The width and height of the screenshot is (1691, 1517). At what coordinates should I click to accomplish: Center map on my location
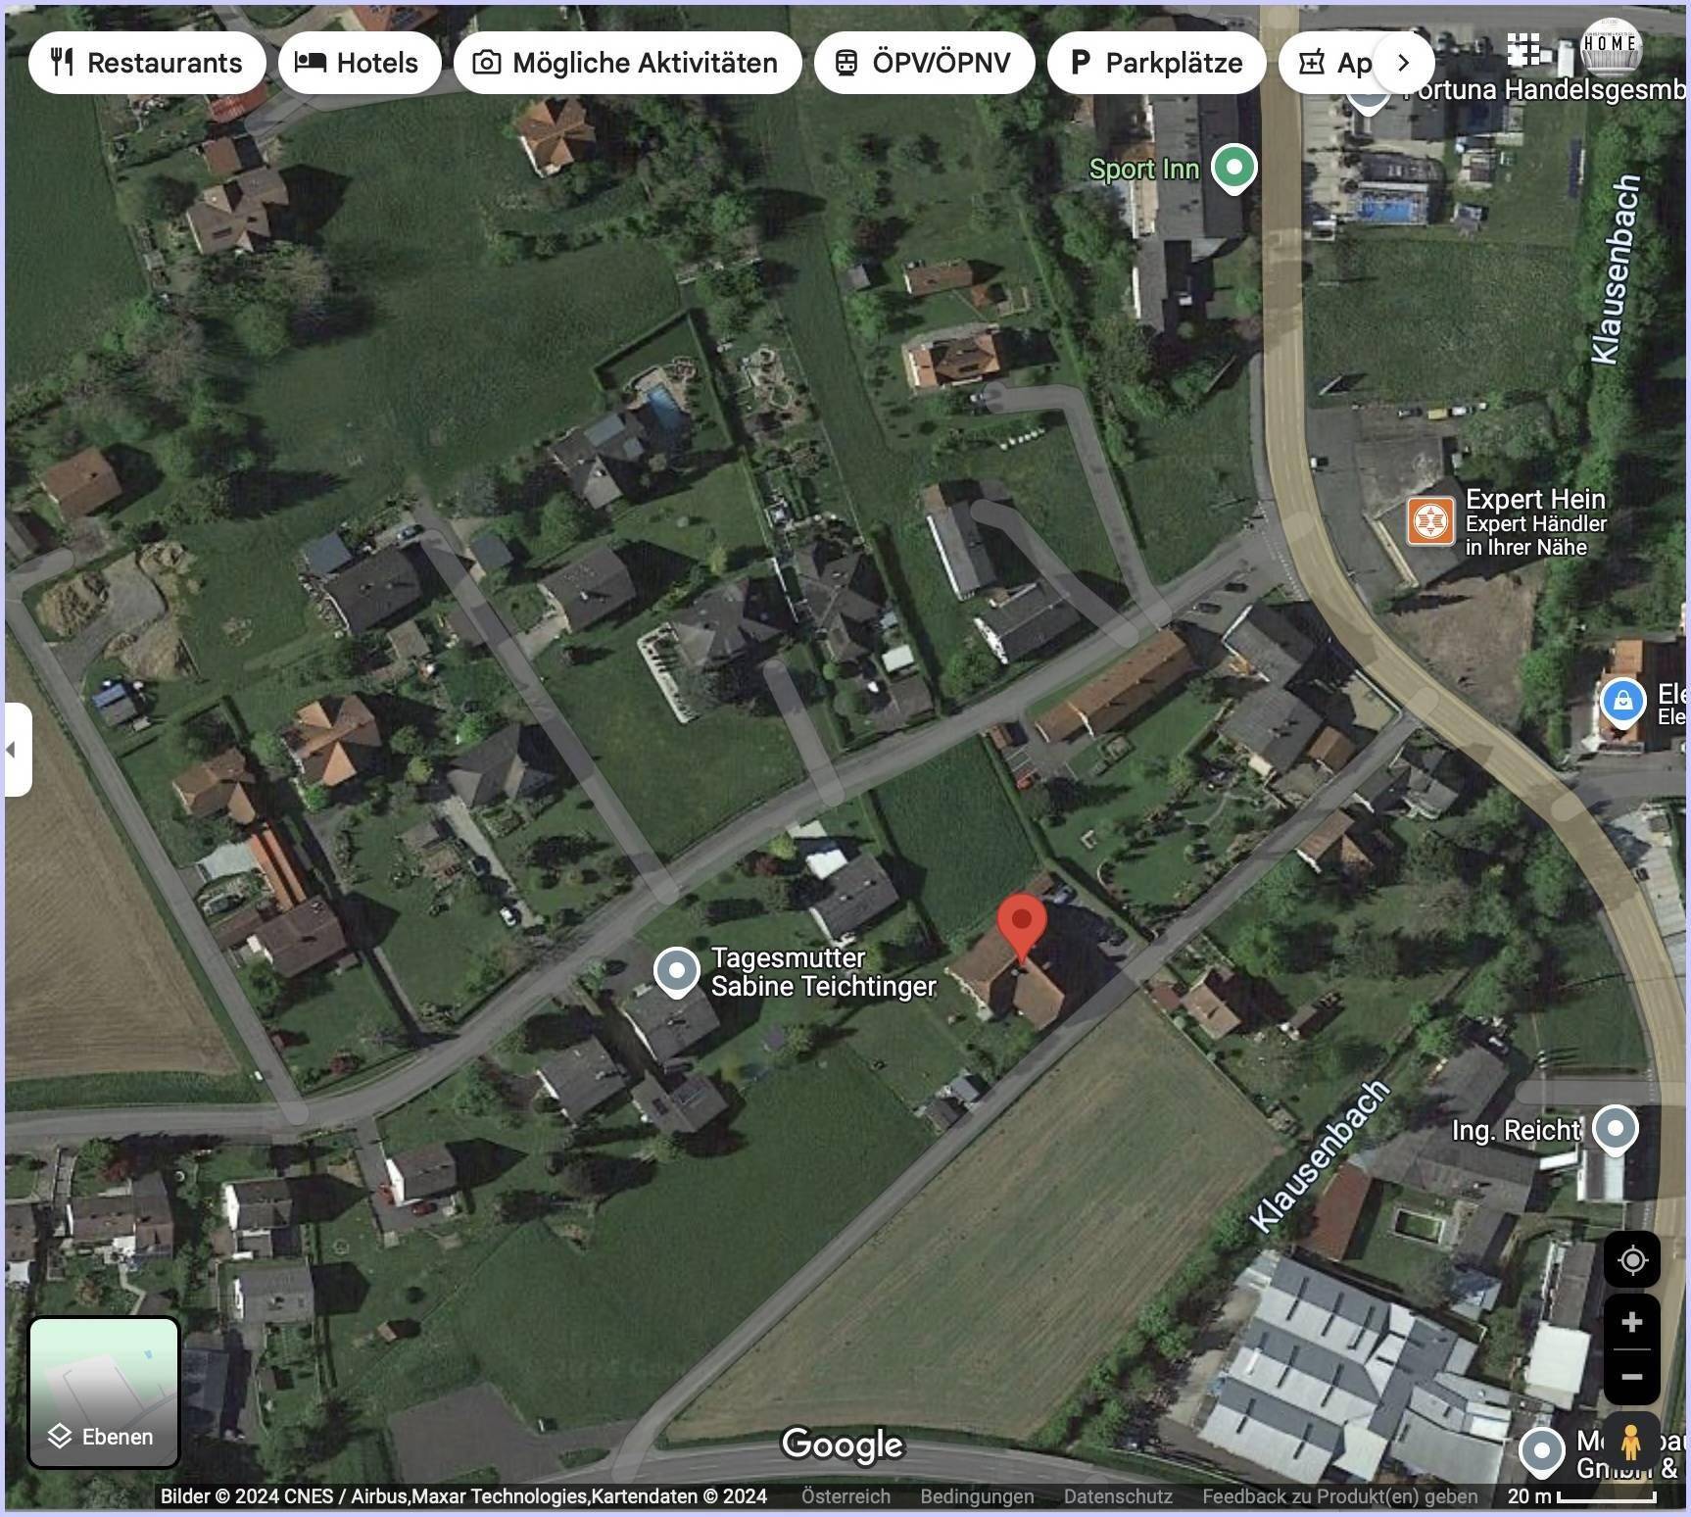point(1631,1259)
